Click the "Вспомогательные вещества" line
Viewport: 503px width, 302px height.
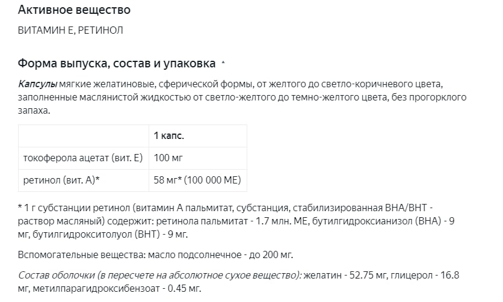[x=156, y=255]
